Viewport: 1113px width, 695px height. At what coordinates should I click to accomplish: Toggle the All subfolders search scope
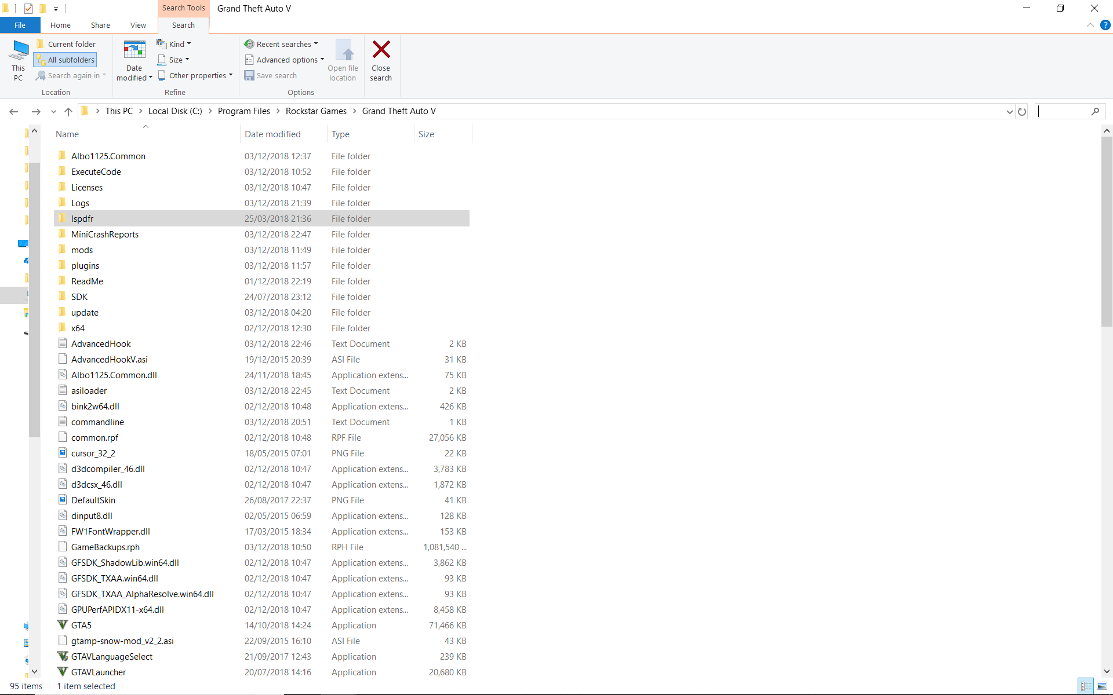tap(65, 60)
